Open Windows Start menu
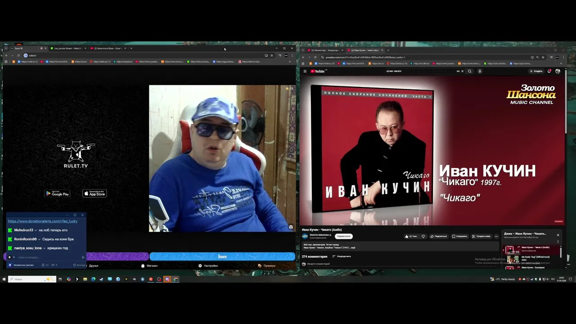 (4, 279)
